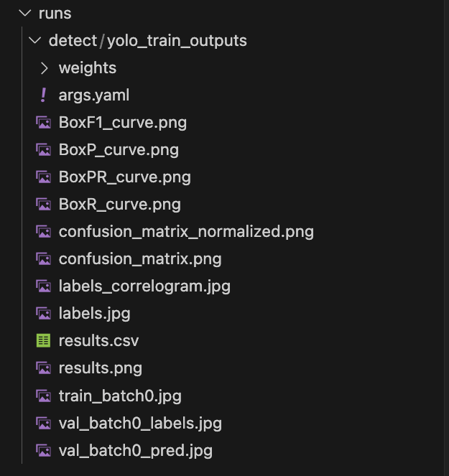Click the image icon next to val_batch0_pred.jpg

[x=44, y=450]
